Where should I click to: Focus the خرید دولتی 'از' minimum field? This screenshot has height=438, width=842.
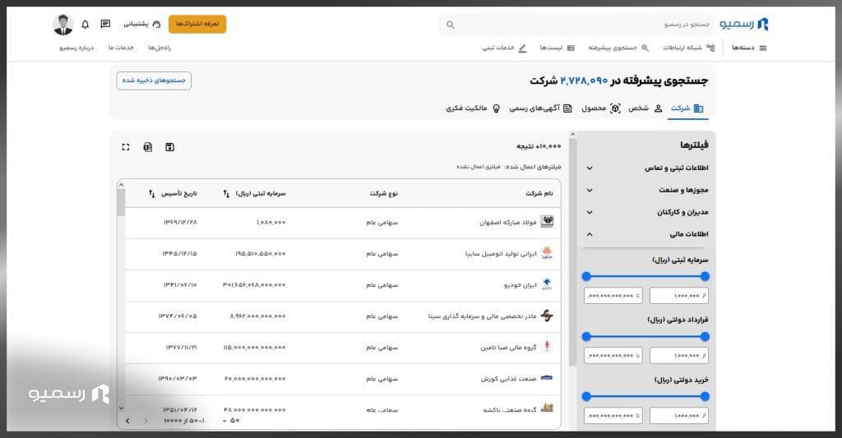click(x=678, y=416)
